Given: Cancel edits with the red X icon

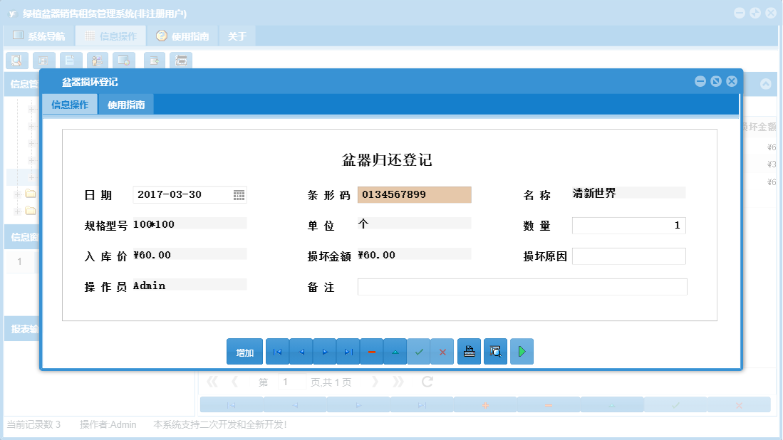Looking at the screenshot, I should pyautogui.click(x=442, y=351).
